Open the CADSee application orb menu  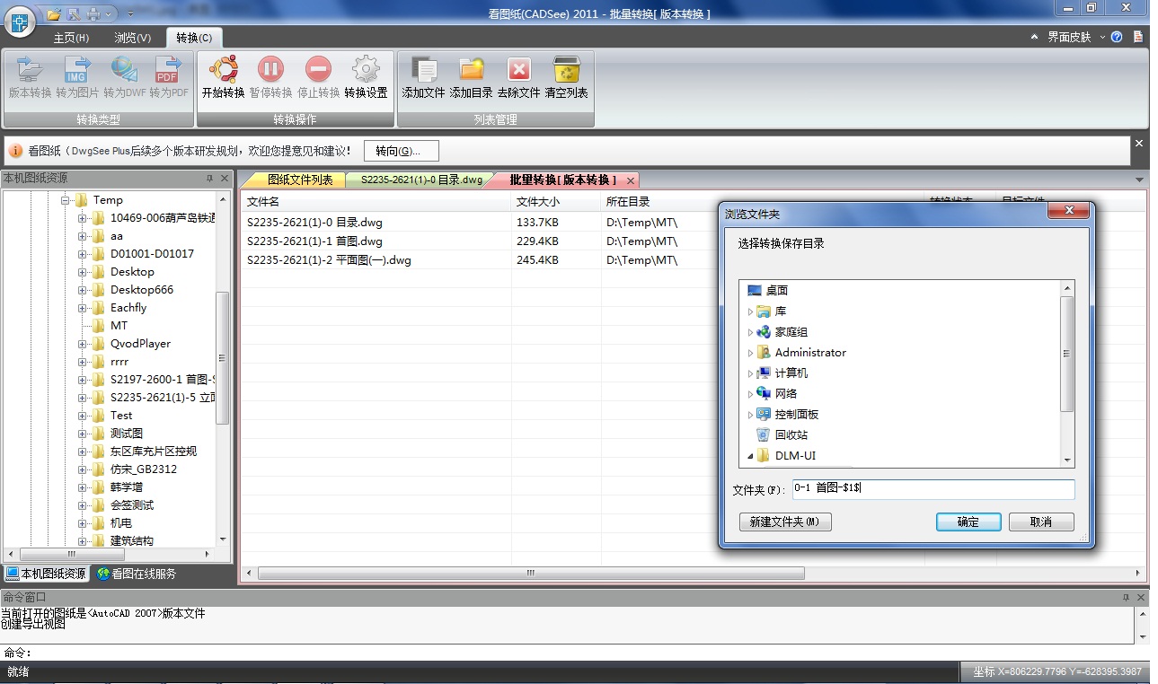[20, 22]
